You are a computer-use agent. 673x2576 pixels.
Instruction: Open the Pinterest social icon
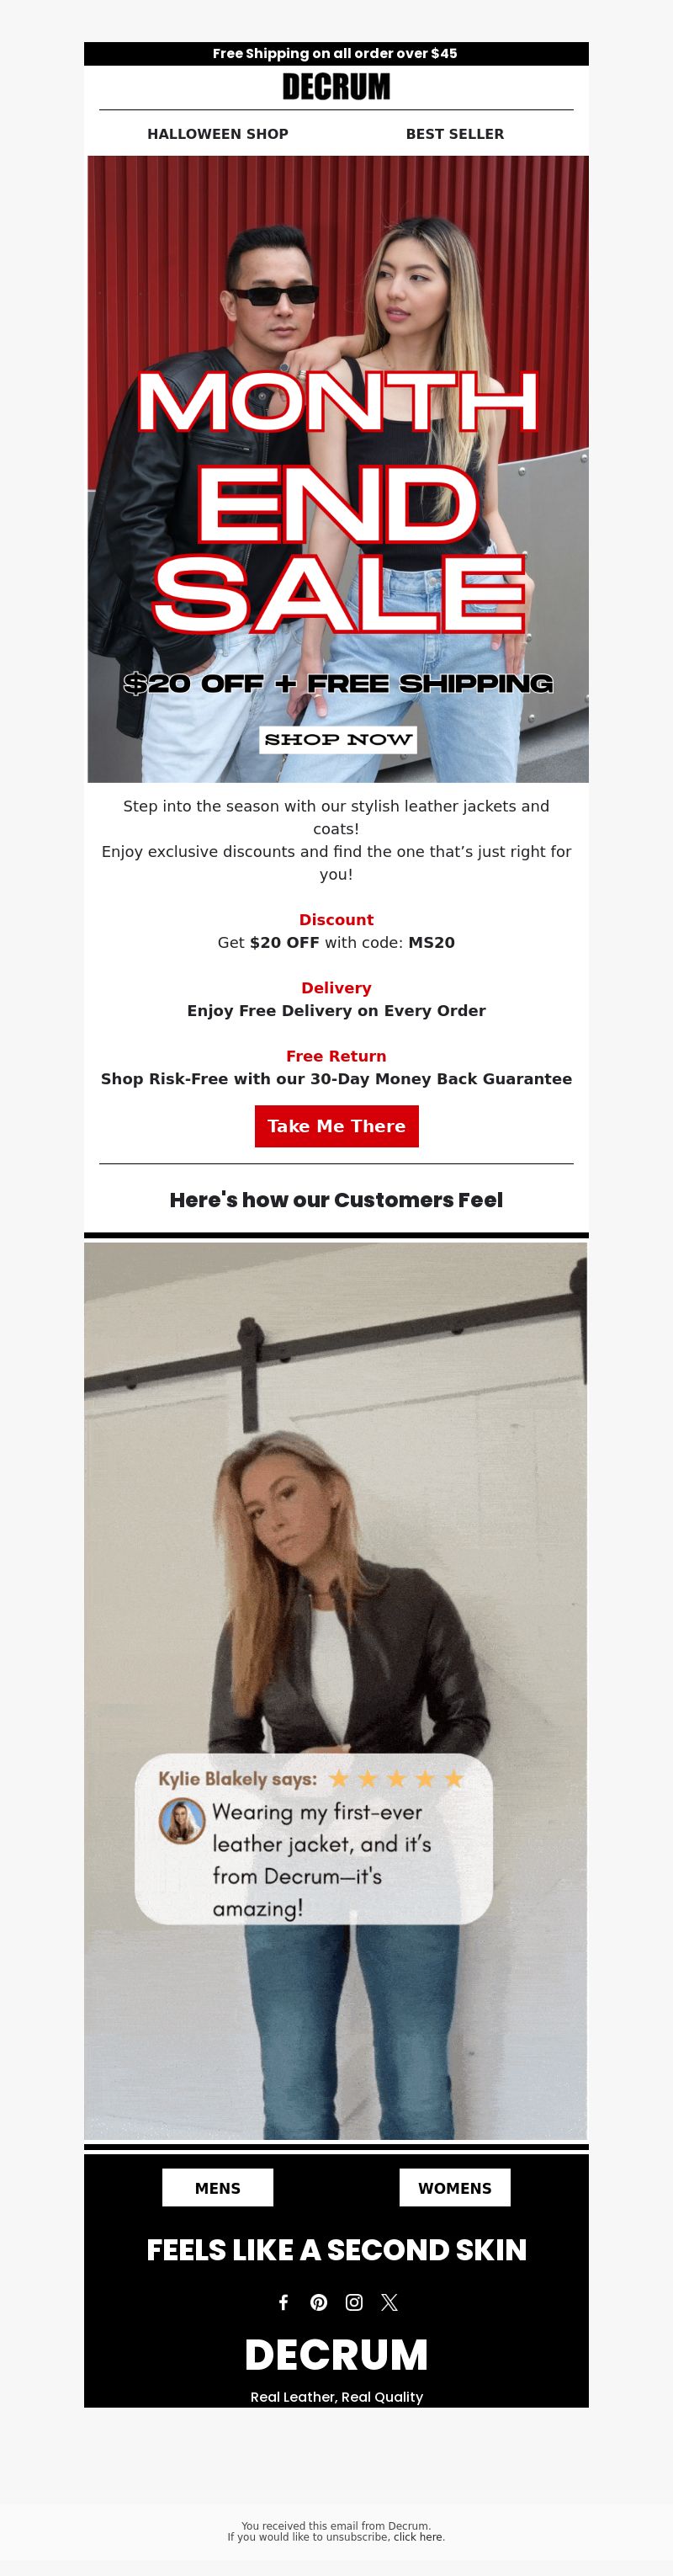point(319,2302)
